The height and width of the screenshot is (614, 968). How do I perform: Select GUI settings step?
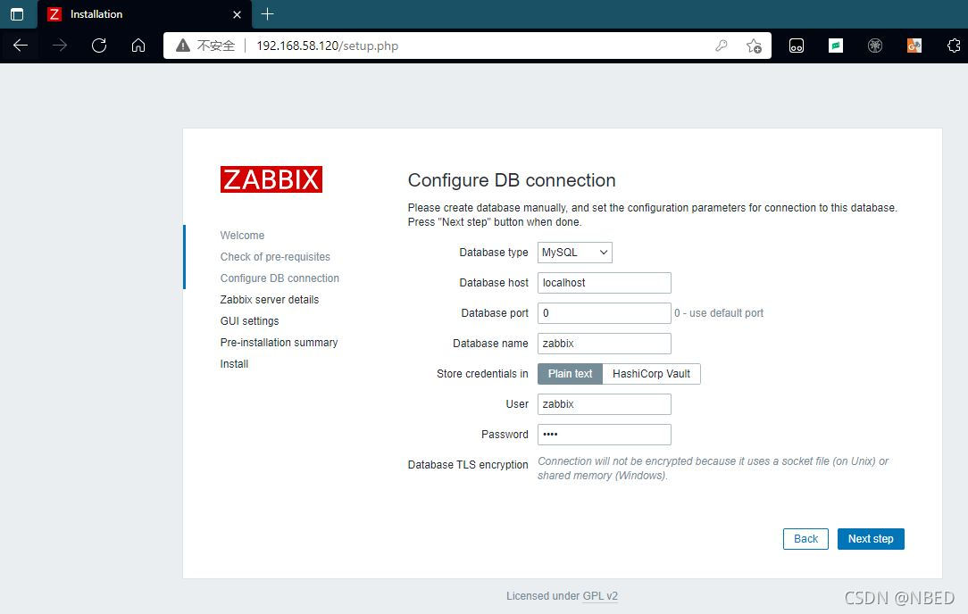(x=249, y=321)
